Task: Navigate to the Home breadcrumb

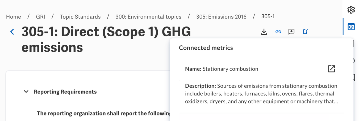Action: (14, 17)
